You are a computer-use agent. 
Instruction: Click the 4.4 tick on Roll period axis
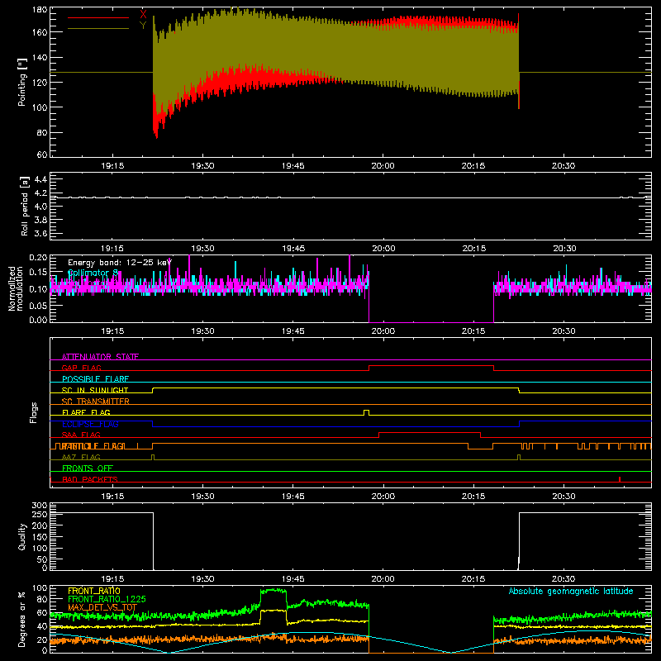(x=40, y=179)
